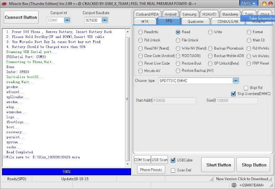Uncheck Skip Userdata(EMMC) checkbox

click(233, 94)
